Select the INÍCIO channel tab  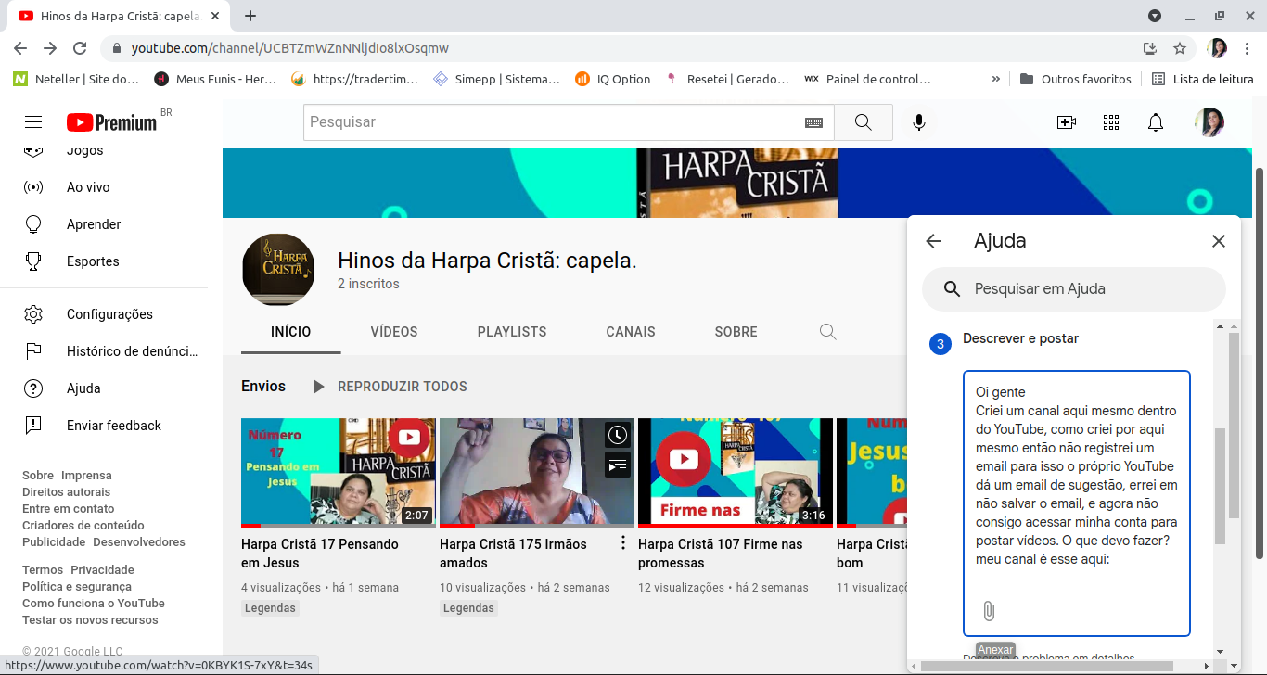click(291, 332)
